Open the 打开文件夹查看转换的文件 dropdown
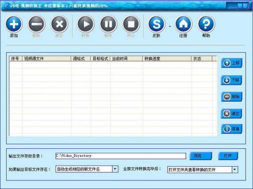Viewport: 253px width, 189px height. (x=235, y=169)
